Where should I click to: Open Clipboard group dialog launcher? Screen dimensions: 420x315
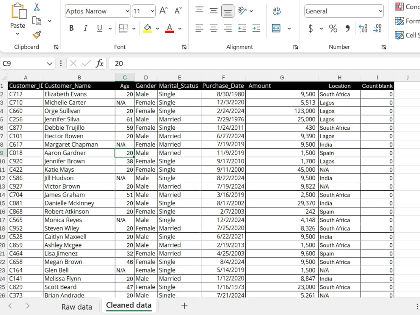pyautogui.click(x=56, y=47)
